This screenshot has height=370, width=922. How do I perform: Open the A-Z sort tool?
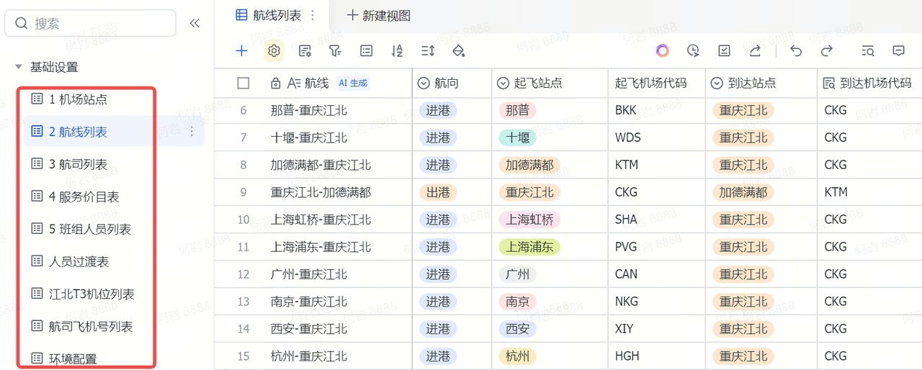click(397, 50)
